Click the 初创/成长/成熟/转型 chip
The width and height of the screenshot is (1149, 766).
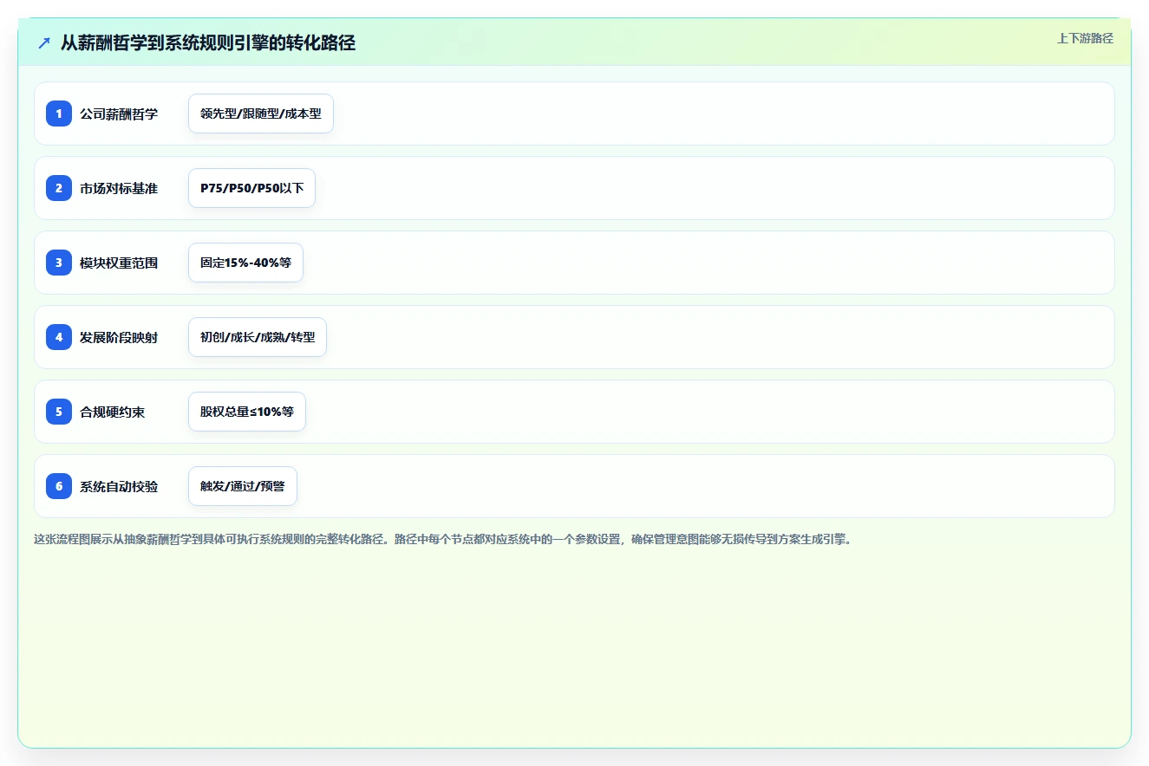click(258, 337)
